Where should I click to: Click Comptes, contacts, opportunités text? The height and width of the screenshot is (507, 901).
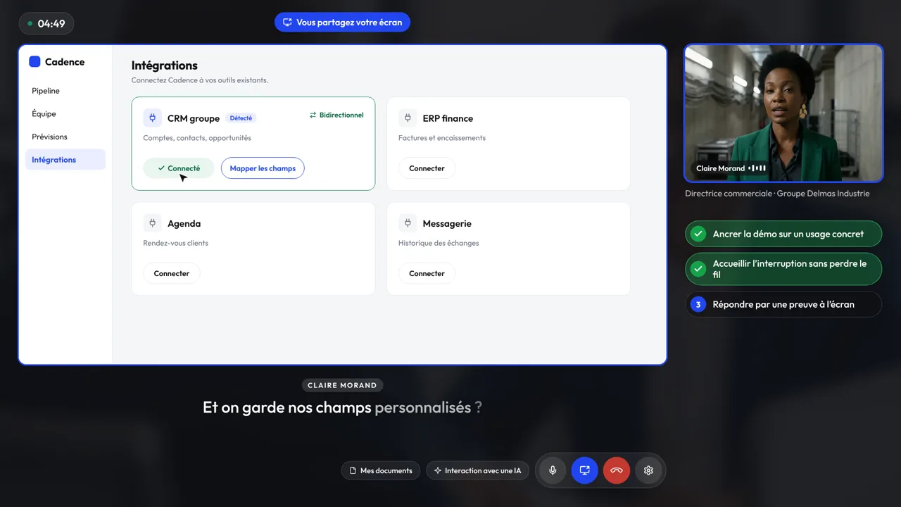[197, 138]
